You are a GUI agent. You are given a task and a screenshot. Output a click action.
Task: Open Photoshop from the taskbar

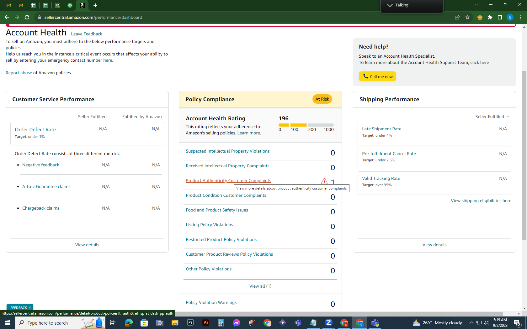point(190,323)
